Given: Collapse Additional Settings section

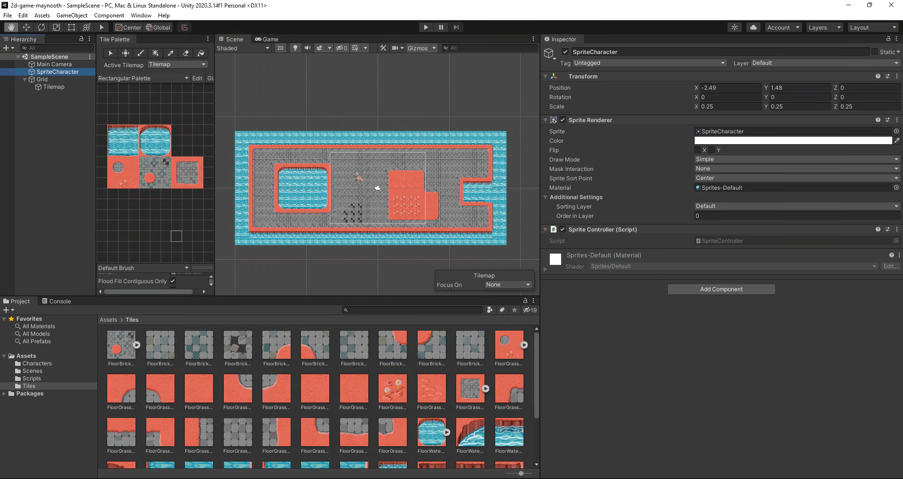Looking at the screenshot, I should [x=546, y=197].
